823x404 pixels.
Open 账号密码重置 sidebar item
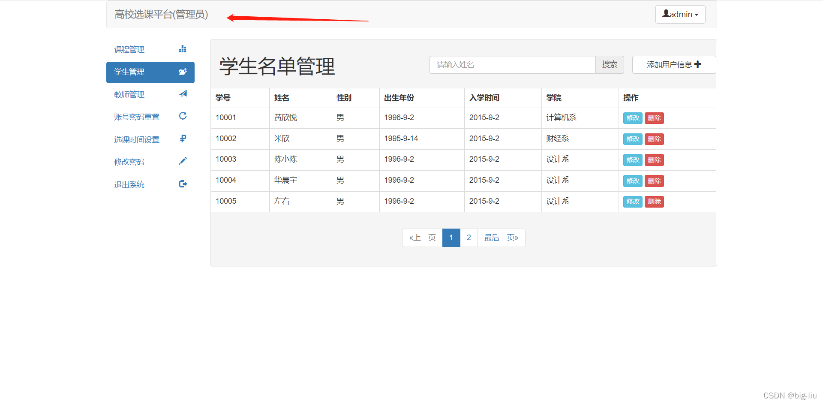point(150,117)
